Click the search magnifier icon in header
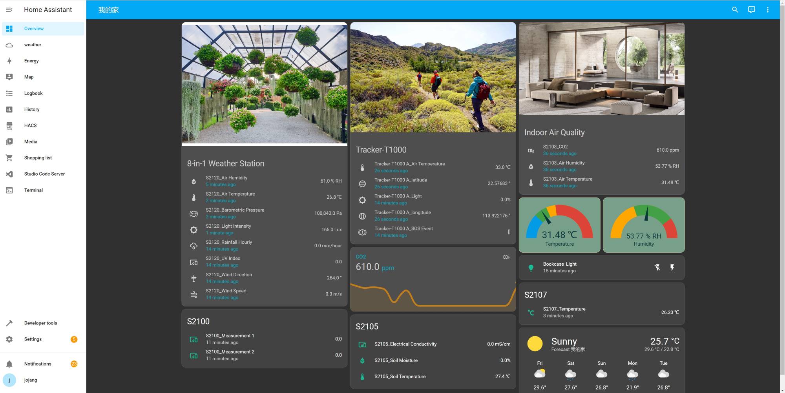The image size is (785, 393). click(x=735, y=10)
